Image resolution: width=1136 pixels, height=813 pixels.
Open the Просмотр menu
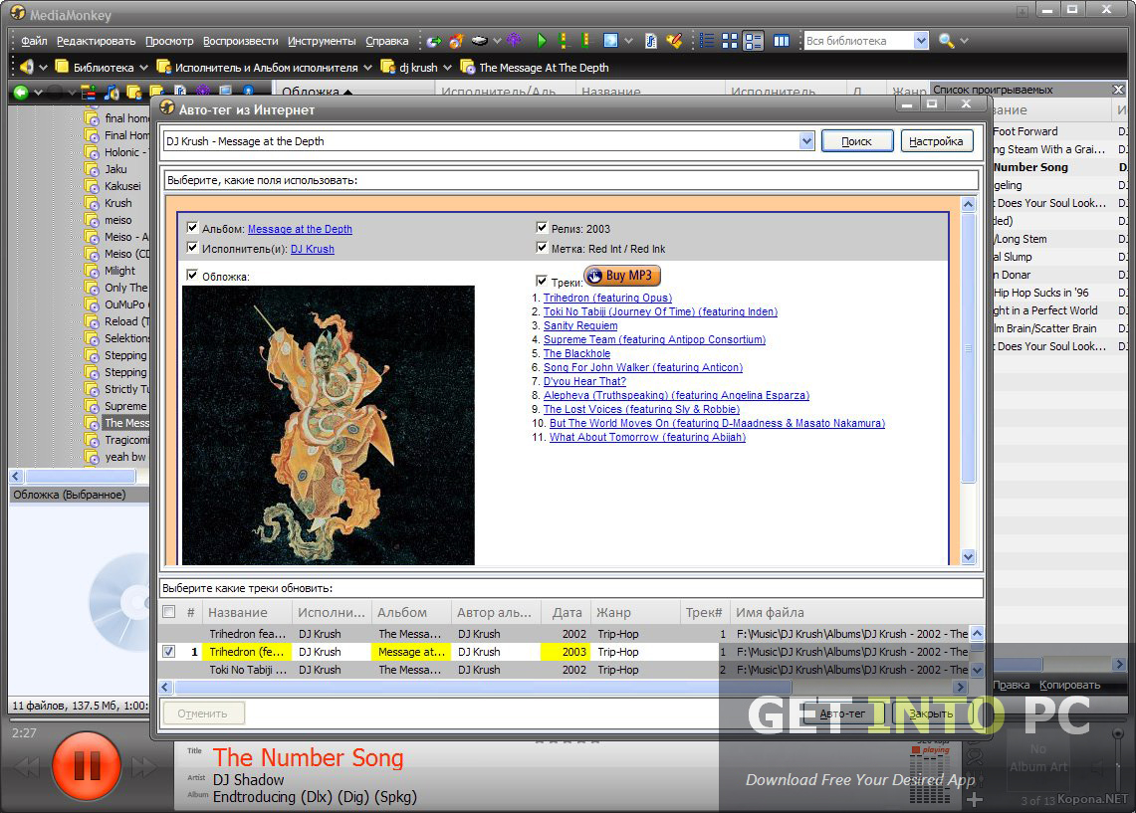[169, 41]
